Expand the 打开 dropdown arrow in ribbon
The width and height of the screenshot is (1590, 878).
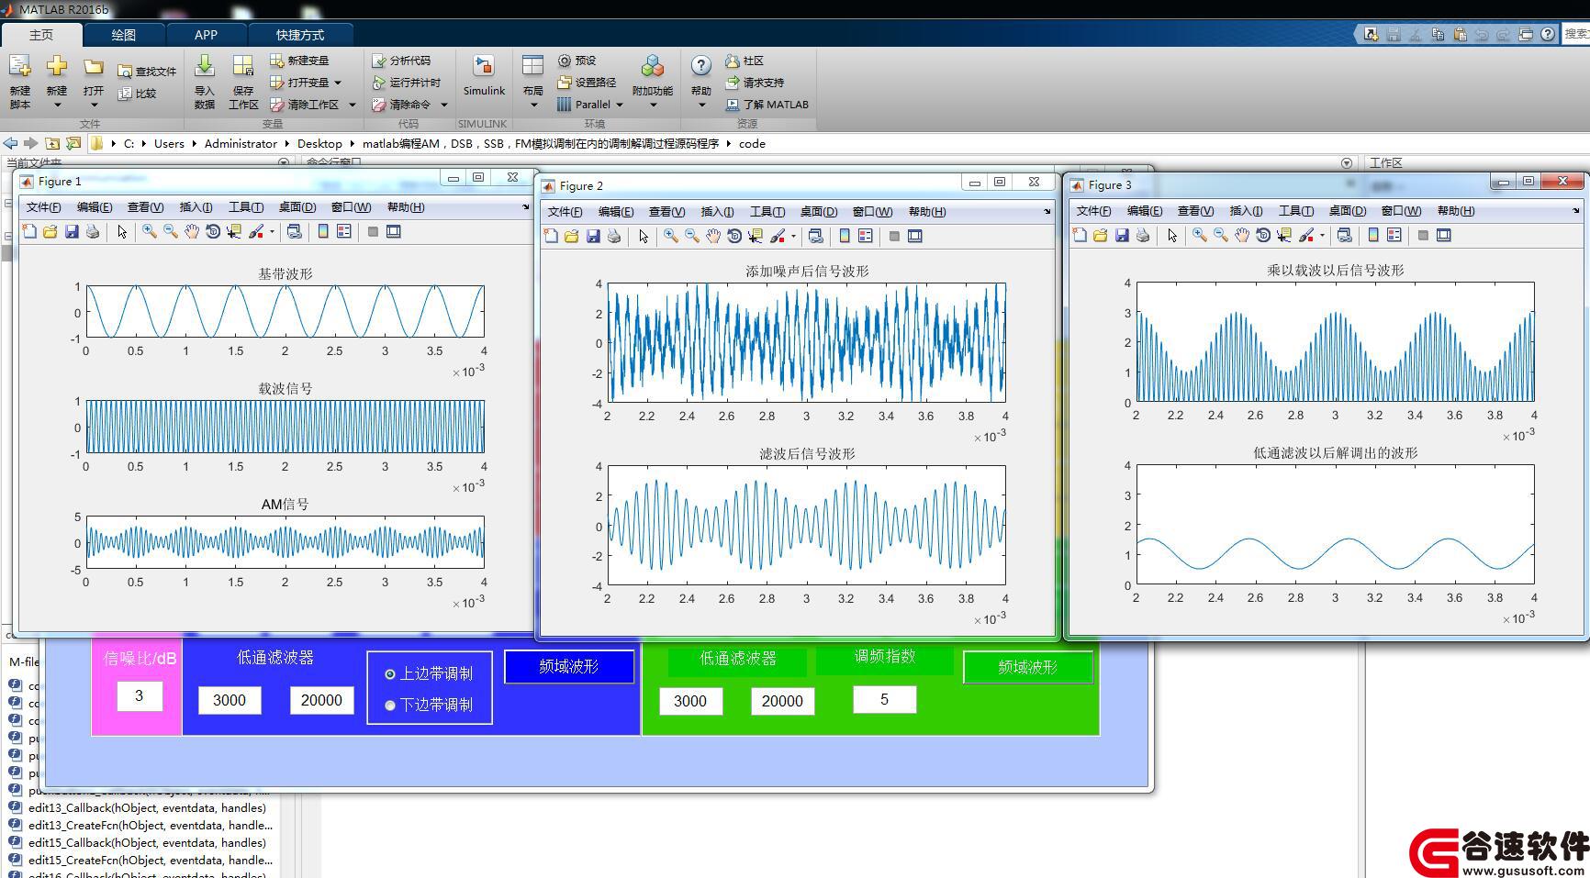point(94,105)
